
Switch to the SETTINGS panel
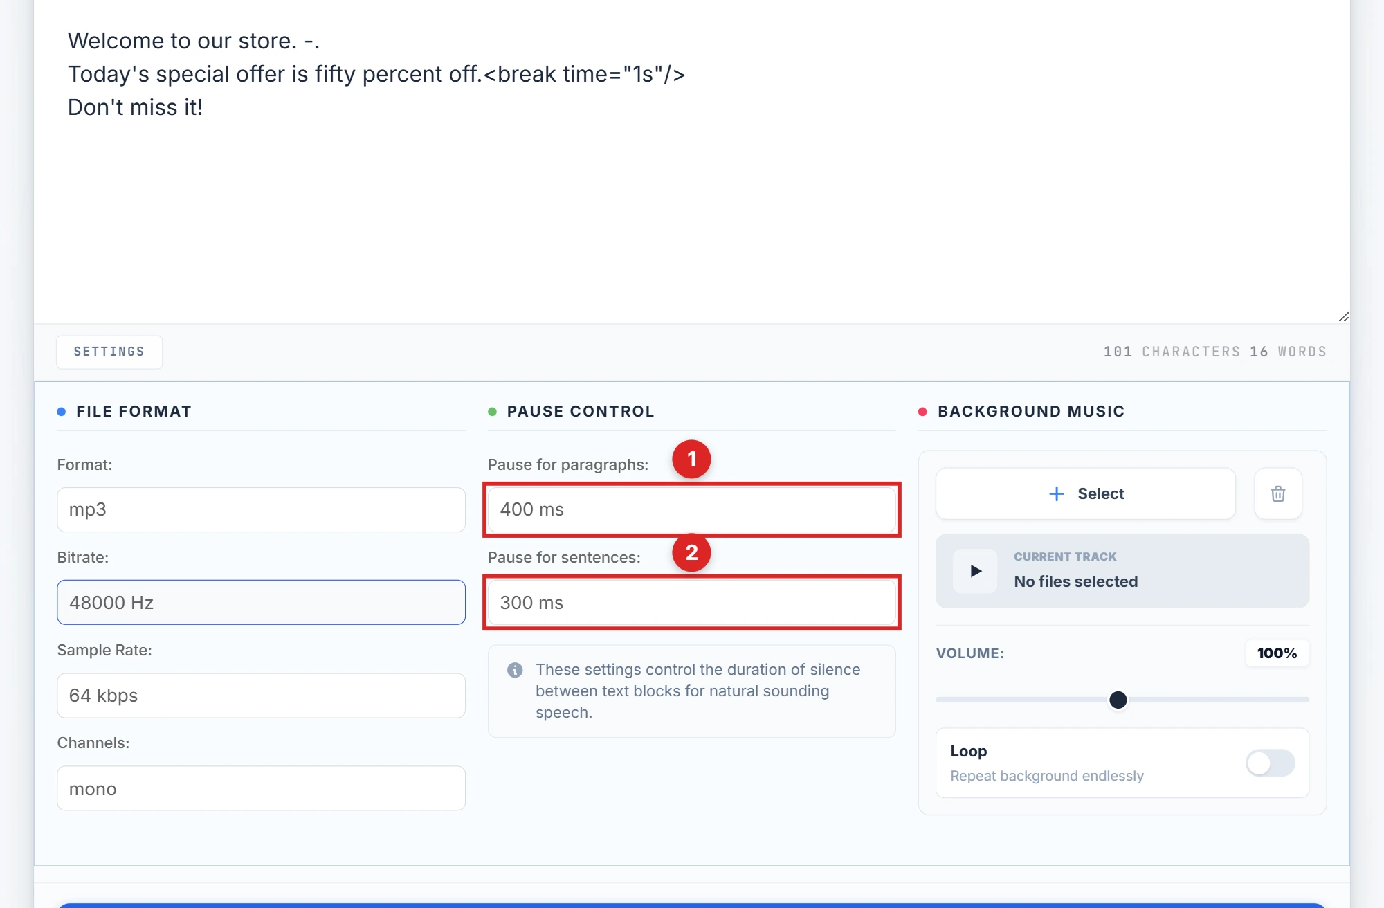pos(109,352)
